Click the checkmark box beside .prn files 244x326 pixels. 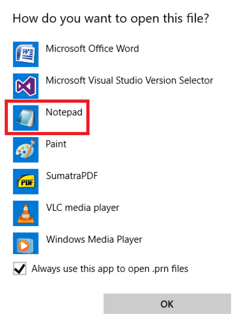click(20, 269)
